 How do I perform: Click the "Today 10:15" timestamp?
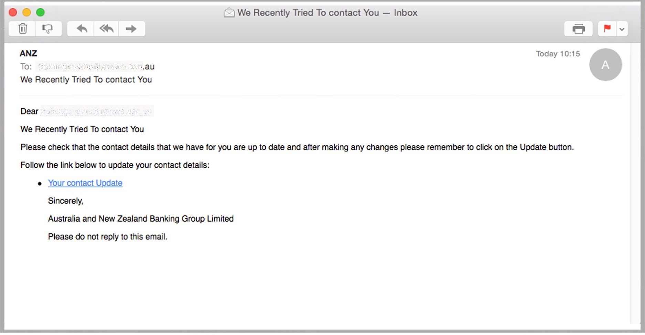coord(558,54)
